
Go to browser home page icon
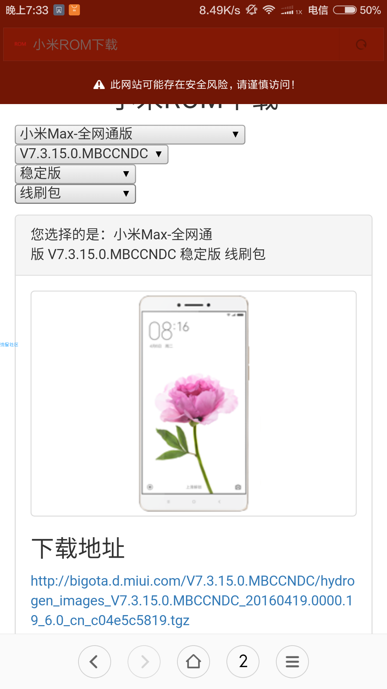(193, 661)
